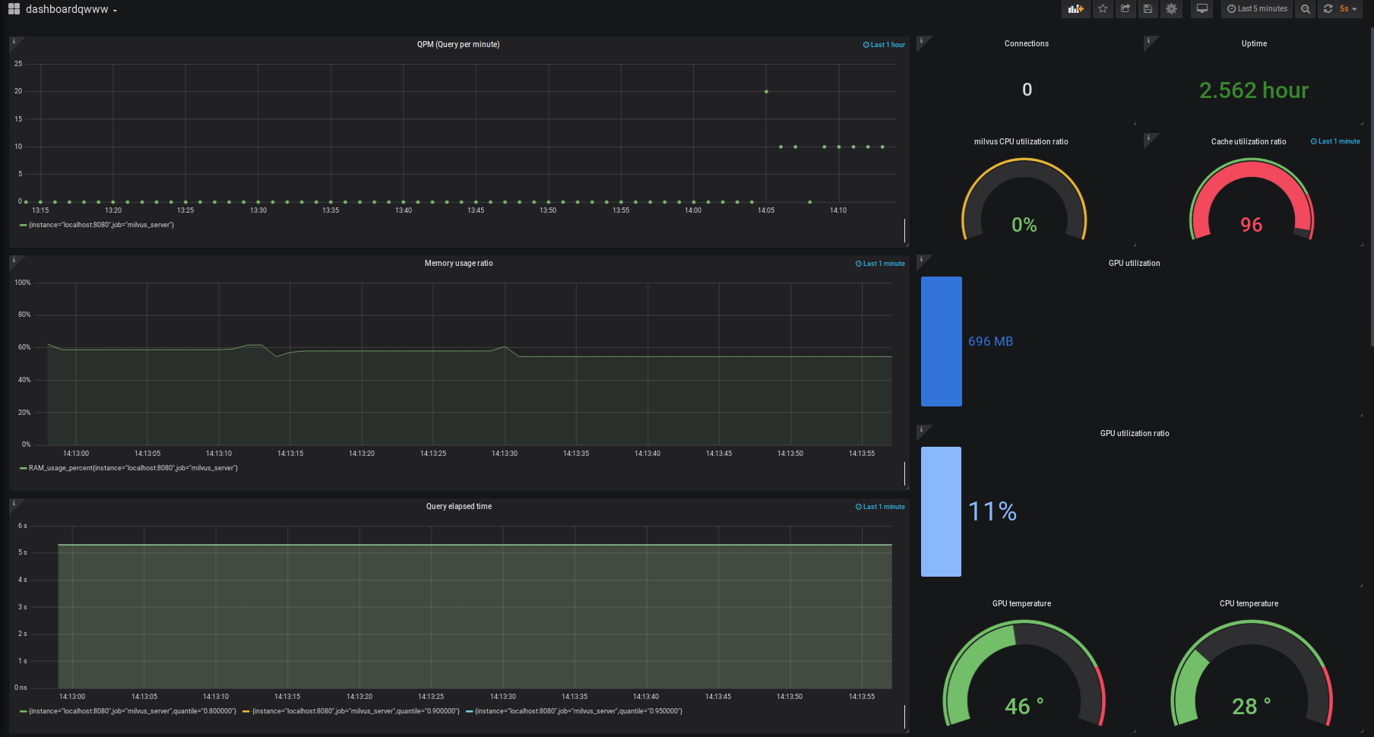This screenshot has height=737, width=1374.
Task: Click Last 1 minute override on Memory panel
Action: (880, 264)
